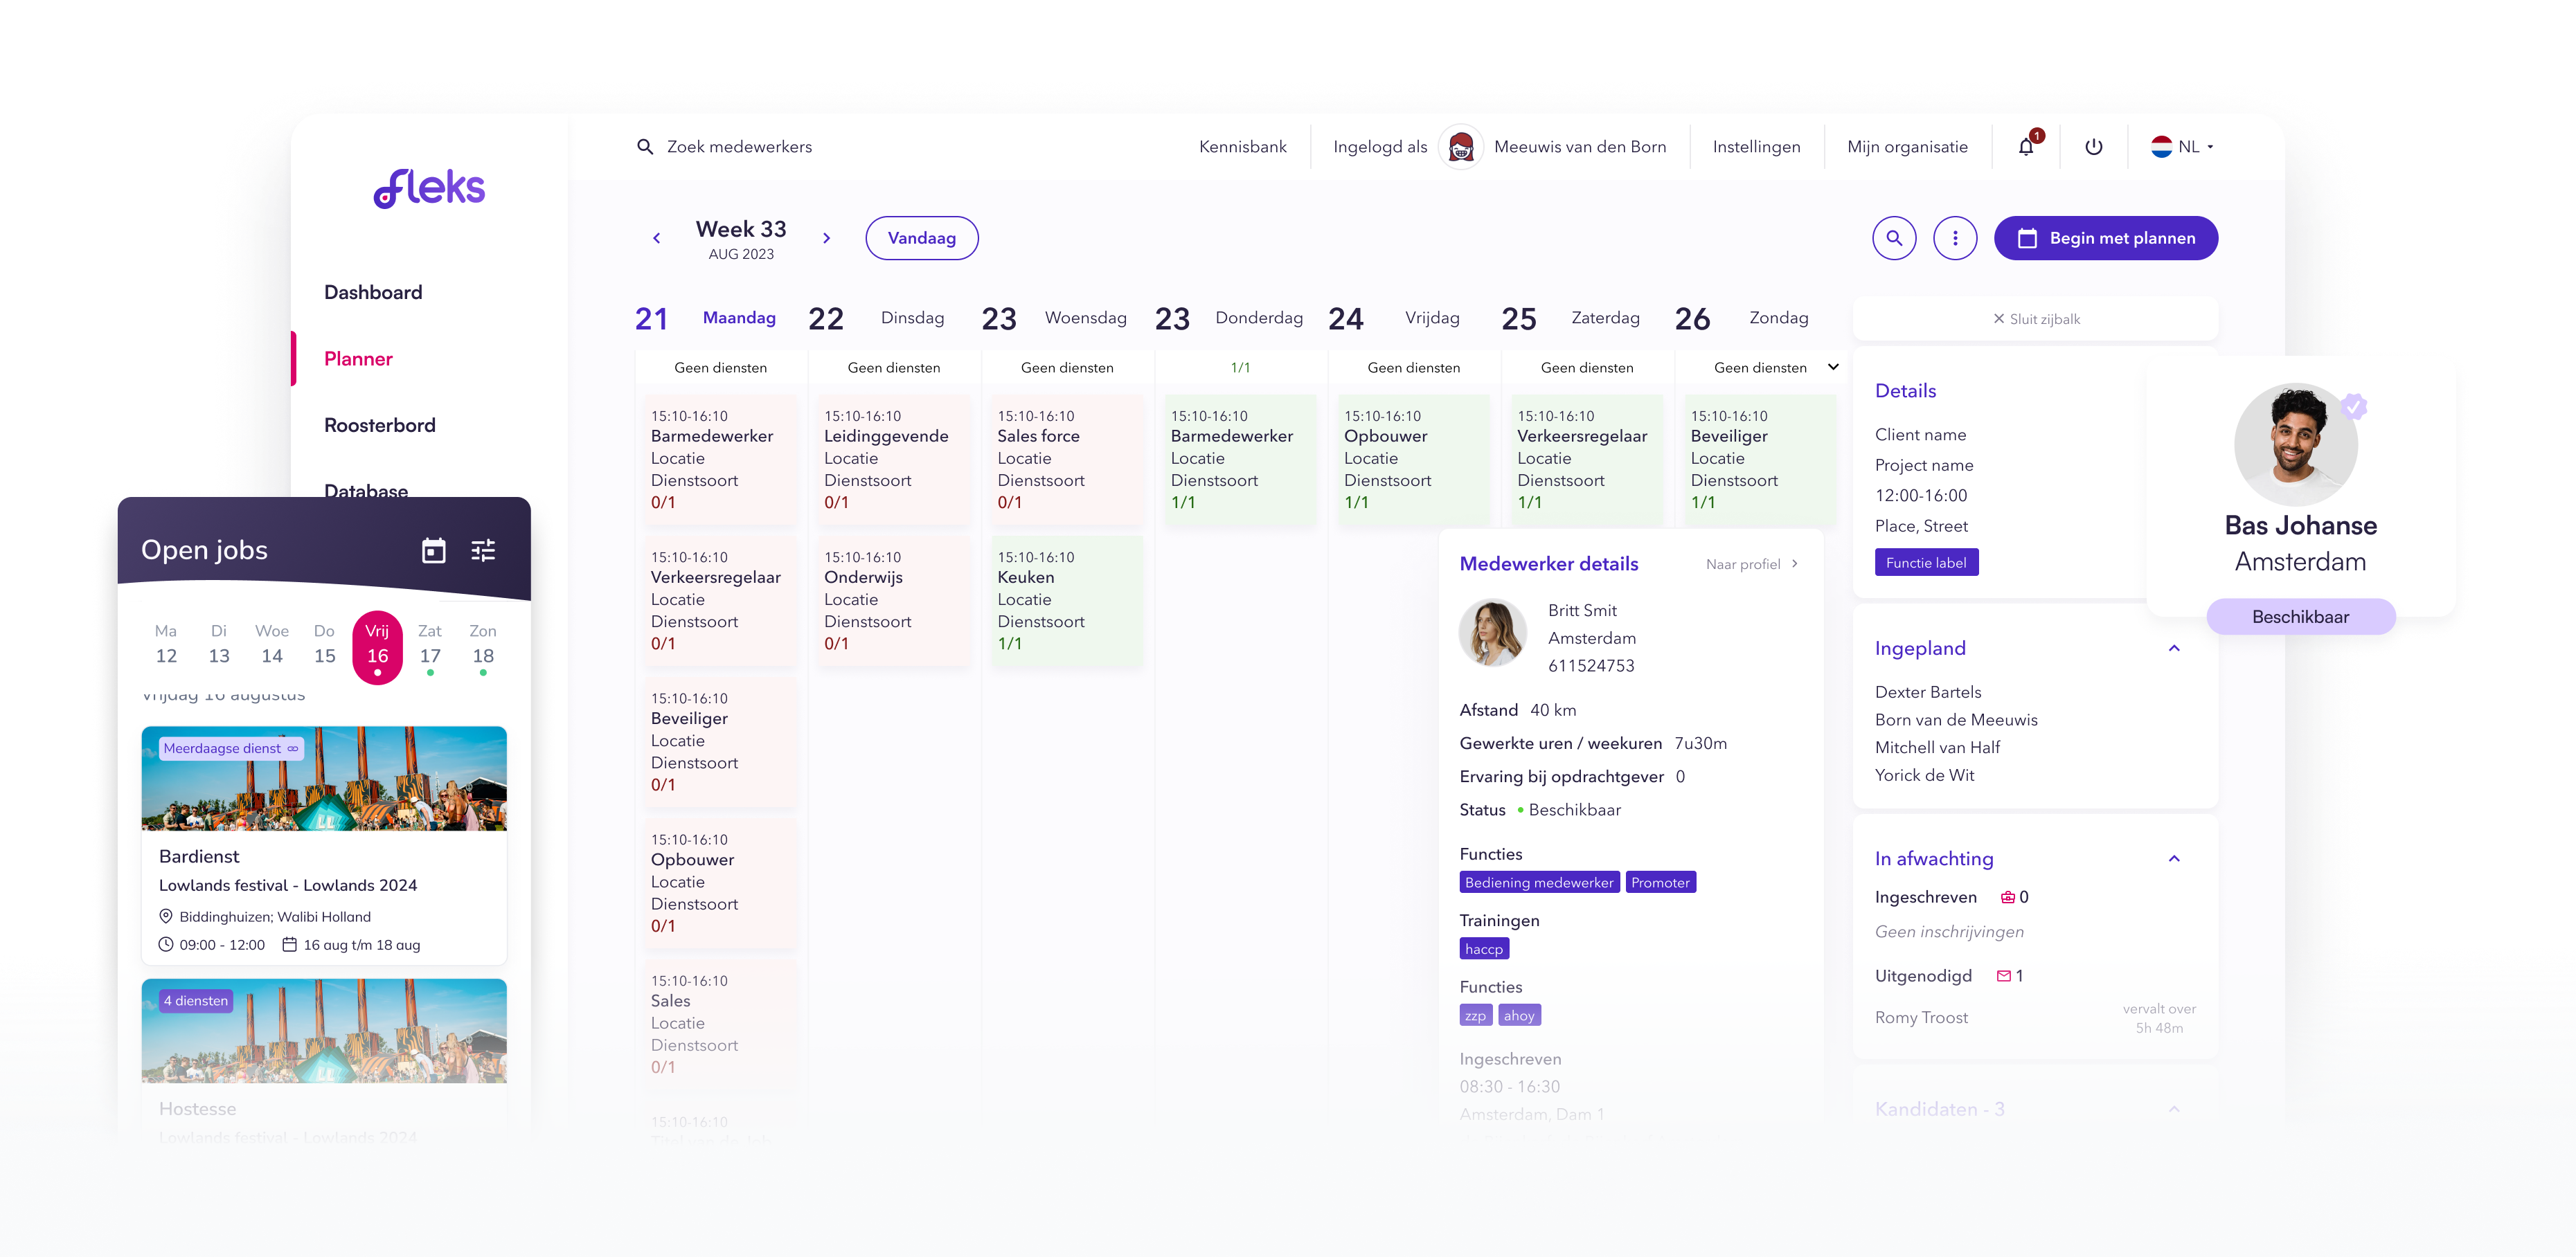
Task: Collapse the In afwachting section
Action: 2174,858
